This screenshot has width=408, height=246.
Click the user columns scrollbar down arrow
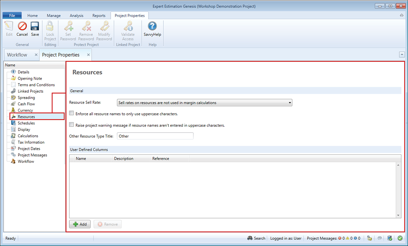pos(398,215)
